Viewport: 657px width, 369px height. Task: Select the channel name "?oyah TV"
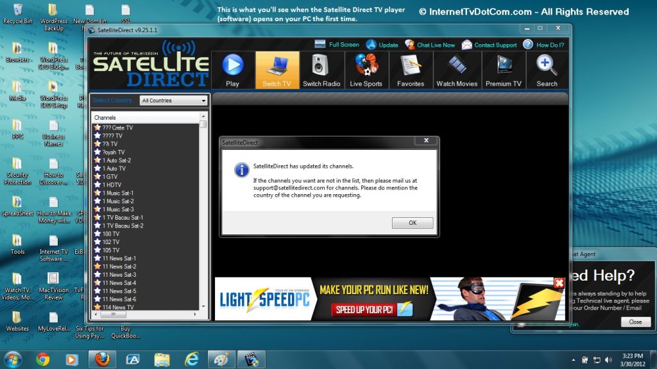point(114,152)
